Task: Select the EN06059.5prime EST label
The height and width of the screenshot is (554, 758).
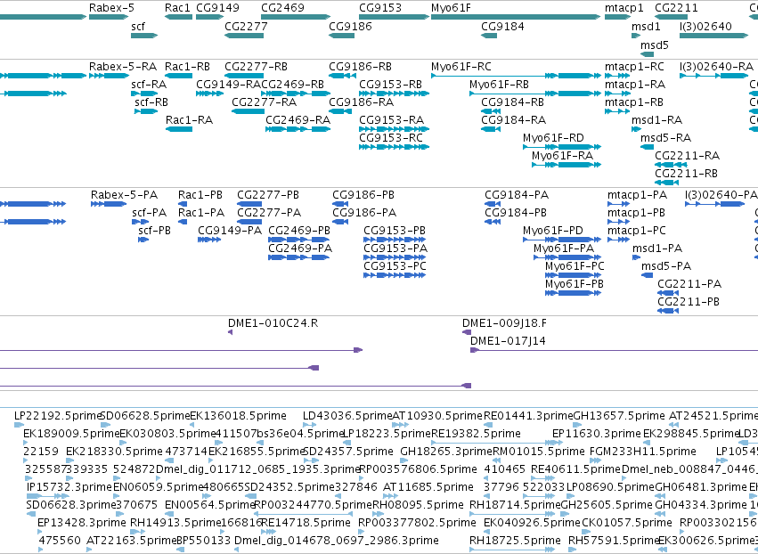Action: tap(158, 487)
